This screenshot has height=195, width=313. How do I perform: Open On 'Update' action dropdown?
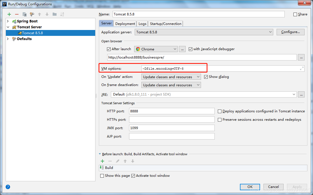(x=171, y=77)
